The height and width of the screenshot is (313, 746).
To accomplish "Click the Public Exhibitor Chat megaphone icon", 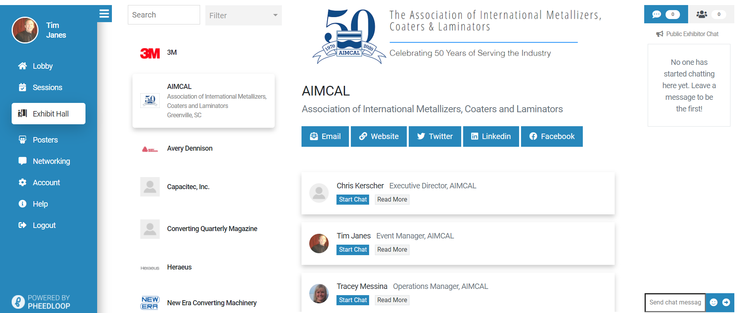I will pyautogui.click(x=660, y=34).
